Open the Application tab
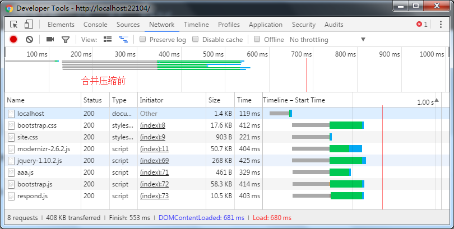Screen dimensions: 454x229 [266, 25]
